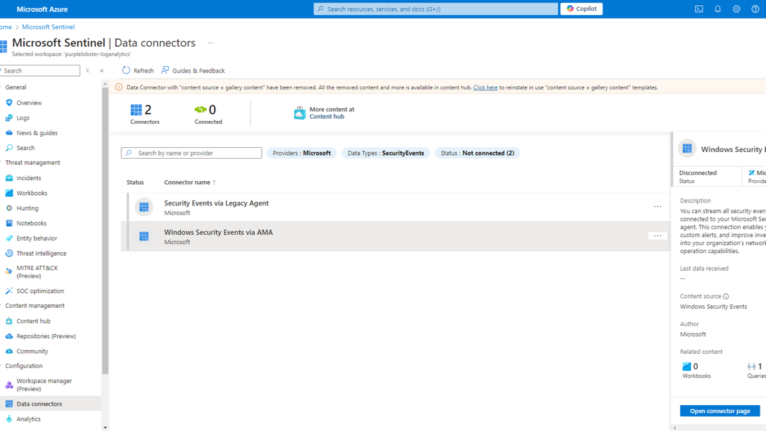Open Cloud Shell terminal icon
Screen dimensions: 766x431
click(x=699, y=9)
